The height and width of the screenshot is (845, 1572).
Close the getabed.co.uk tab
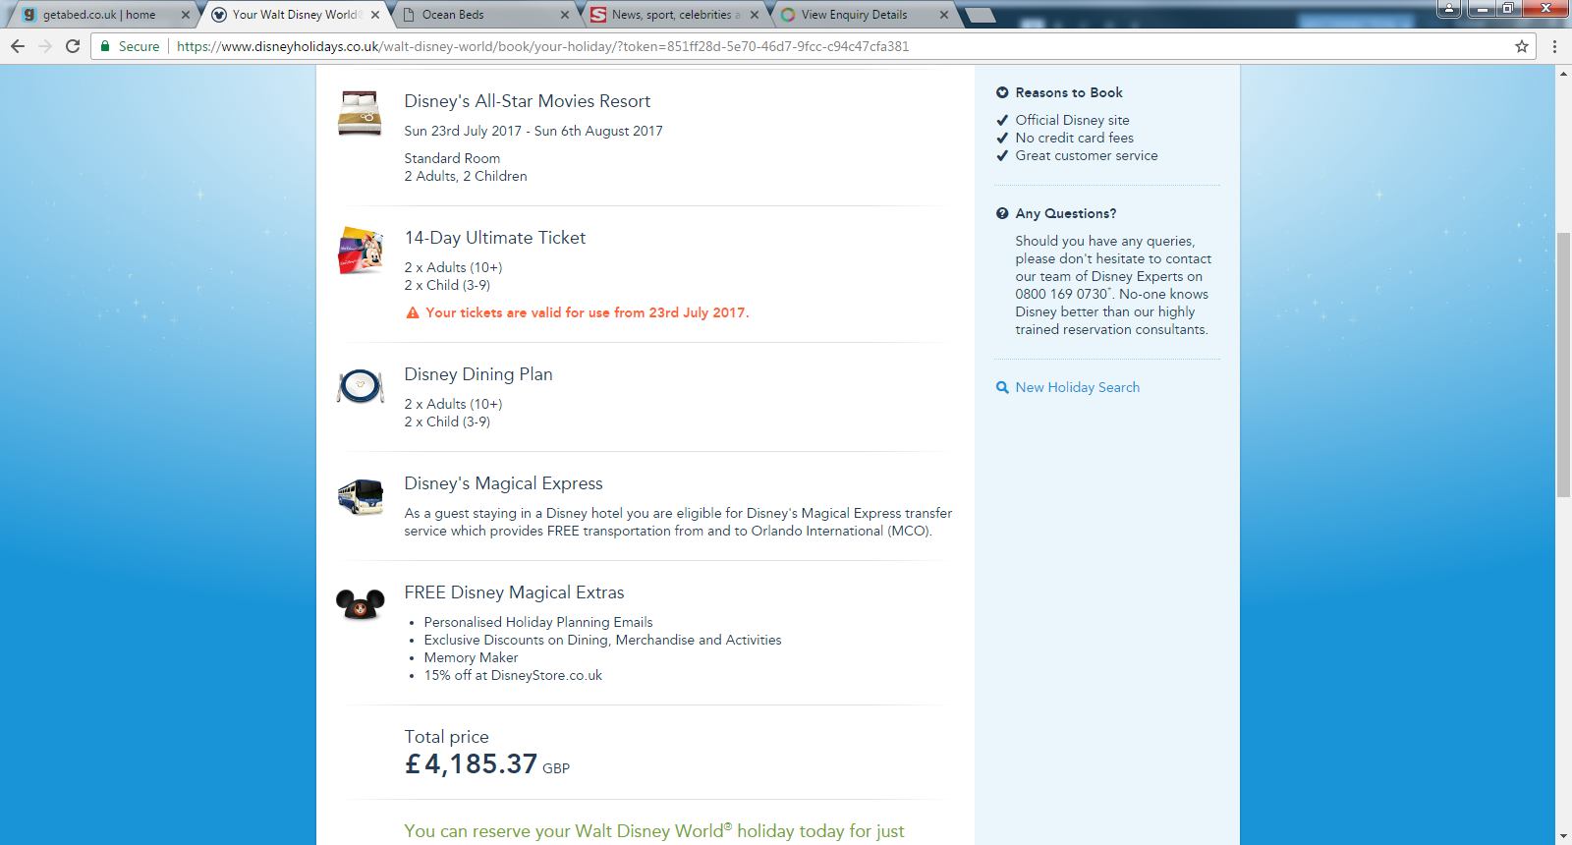point(186,15)
